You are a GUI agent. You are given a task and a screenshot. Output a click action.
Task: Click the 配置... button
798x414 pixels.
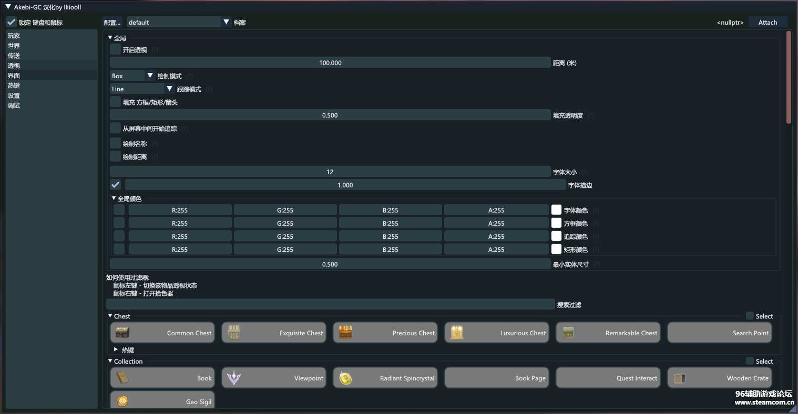click(x=112, y=22)
